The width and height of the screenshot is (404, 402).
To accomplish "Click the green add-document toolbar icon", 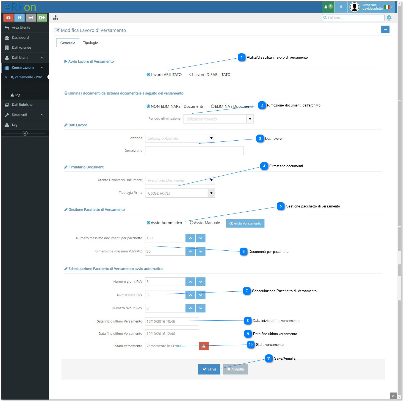I will 42,18.
